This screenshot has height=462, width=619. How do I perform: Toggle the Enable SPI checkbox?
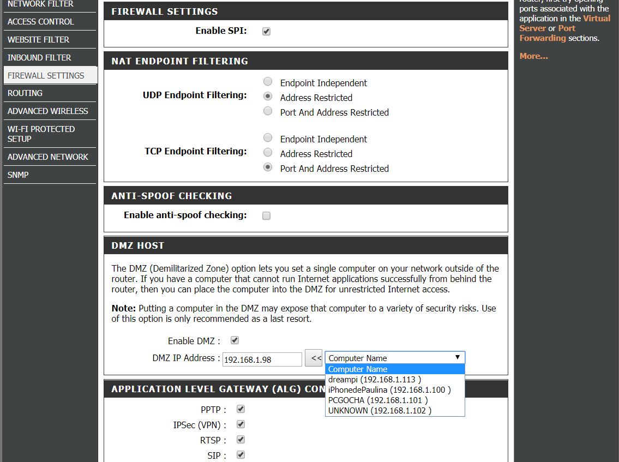click(267, 32)
